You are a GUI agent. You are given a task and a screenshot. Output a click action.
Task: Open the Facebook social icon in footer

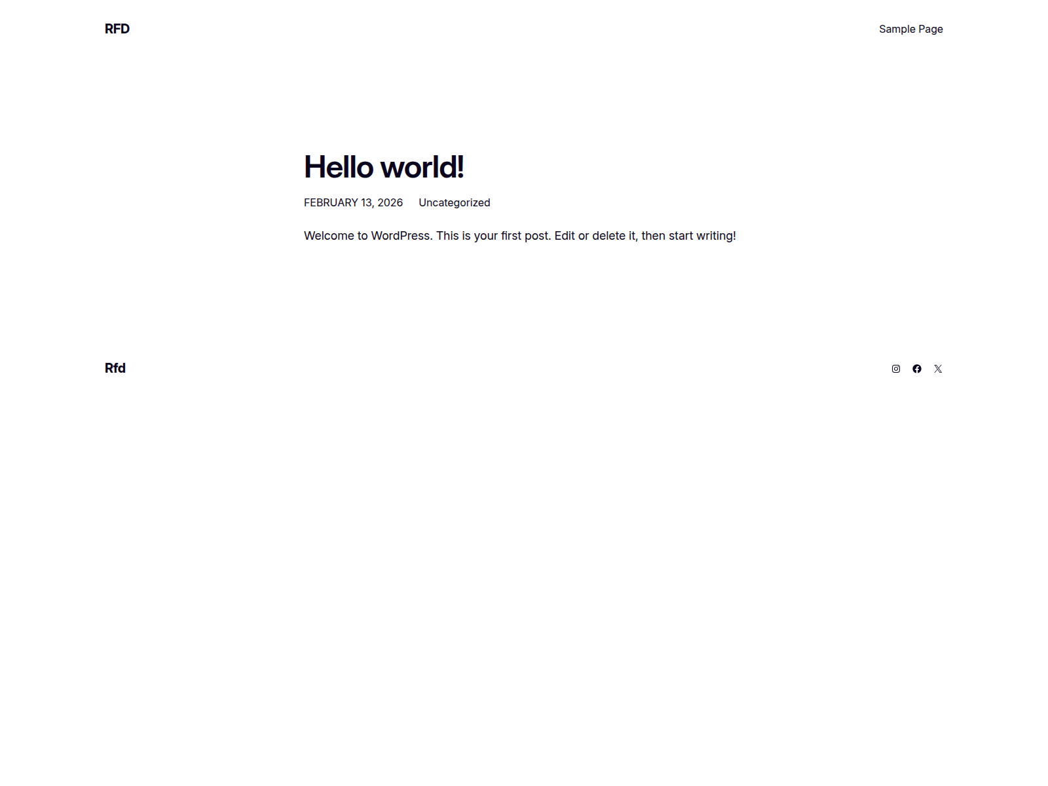point(917,369)
